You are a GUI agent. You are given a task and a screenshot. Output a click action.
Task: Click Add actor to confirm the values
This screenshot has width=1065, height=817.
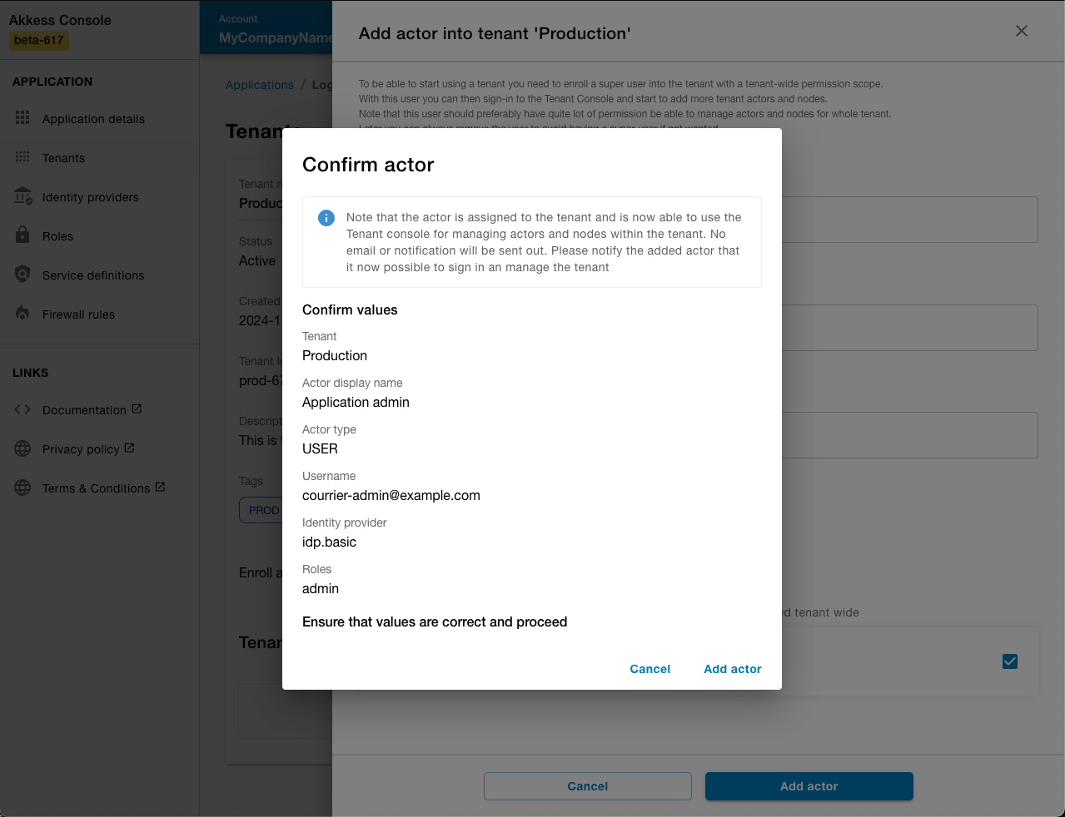click(x=732, y=668)
